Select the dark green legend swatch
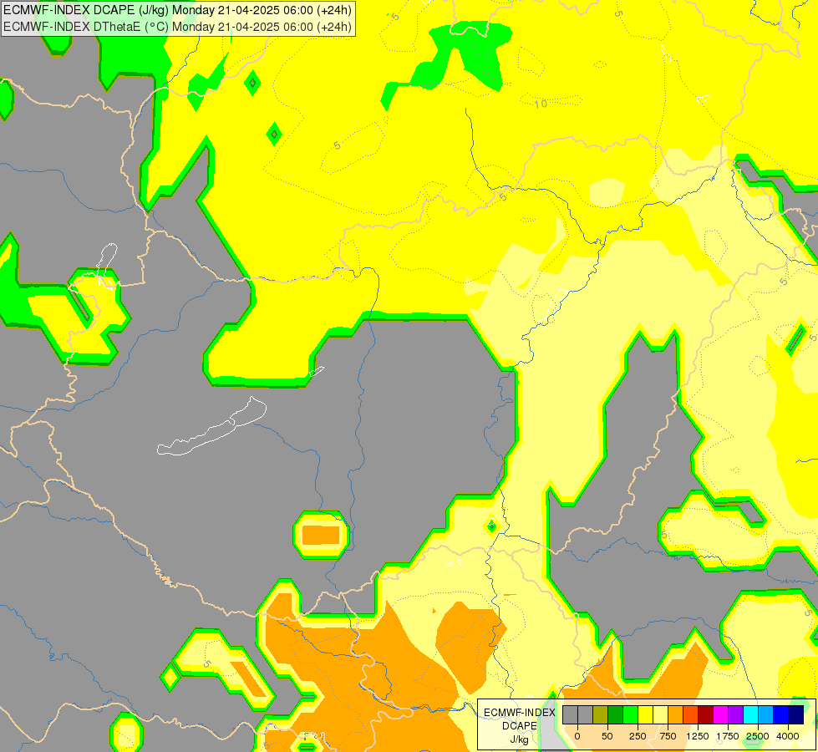 click(615, 714)
